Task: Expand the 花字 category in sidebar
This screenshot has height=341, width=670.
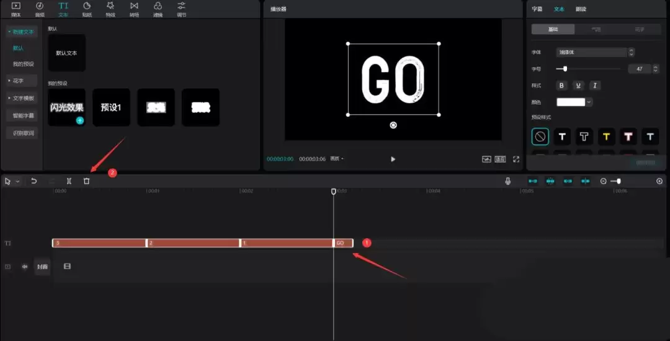Action: coord(22,81)
